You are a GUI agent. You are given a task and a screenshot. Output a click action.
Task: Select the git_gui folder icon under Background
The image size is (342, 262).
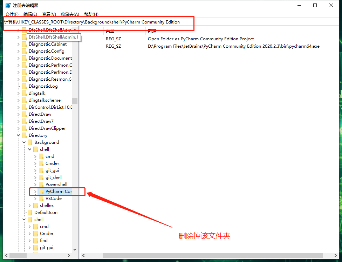tap(41, 170)
